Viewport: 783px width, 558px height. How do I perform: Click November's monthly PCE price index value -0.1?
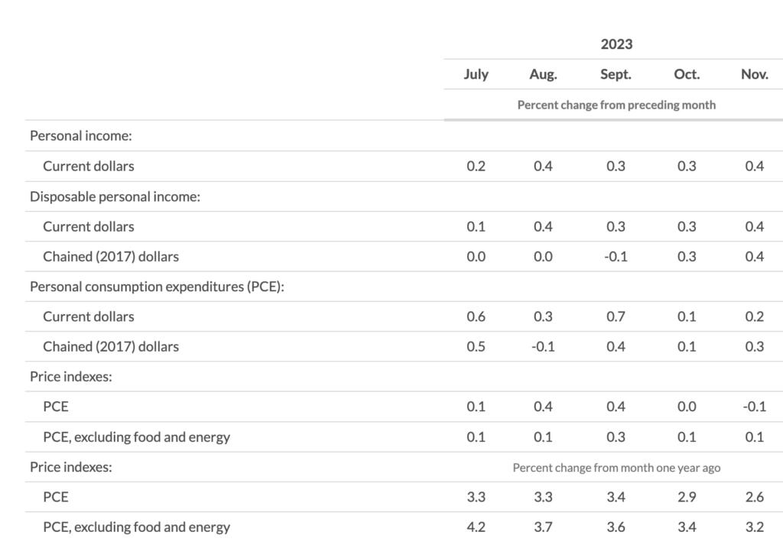click(x=753, y=406)
